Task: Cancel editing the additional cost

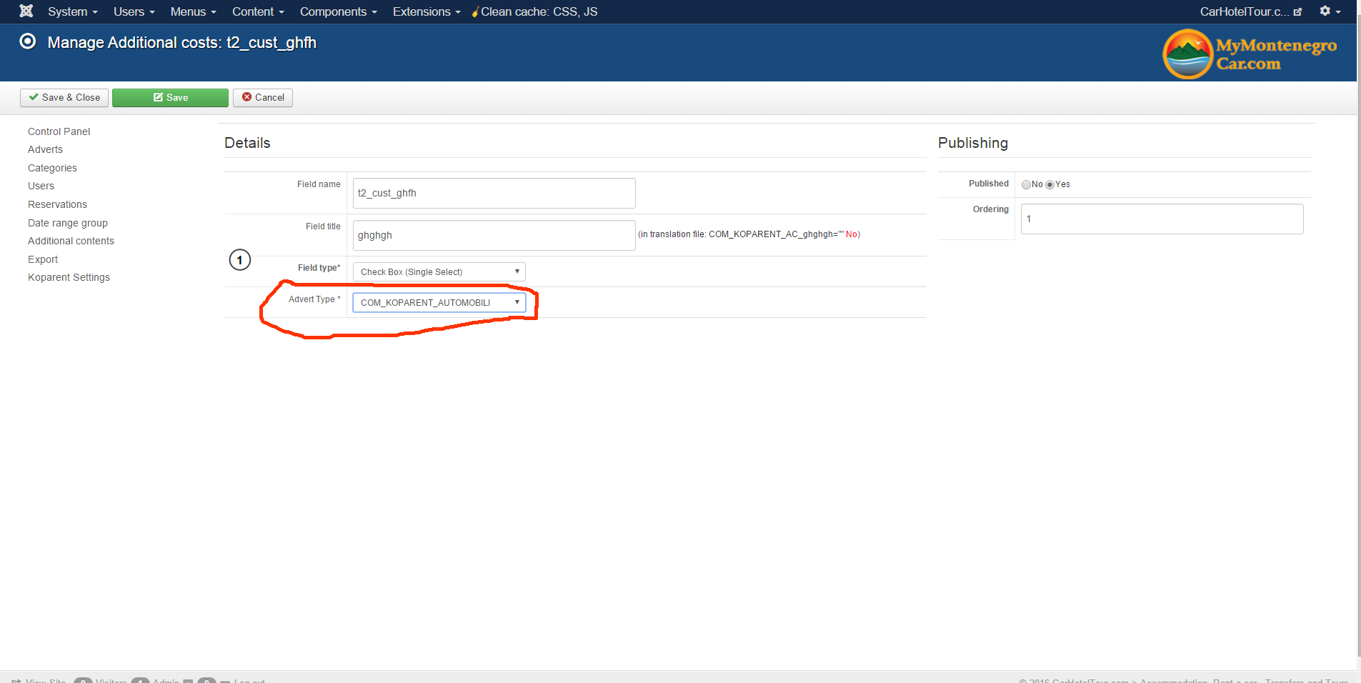Action: click(x=263, y=98)
